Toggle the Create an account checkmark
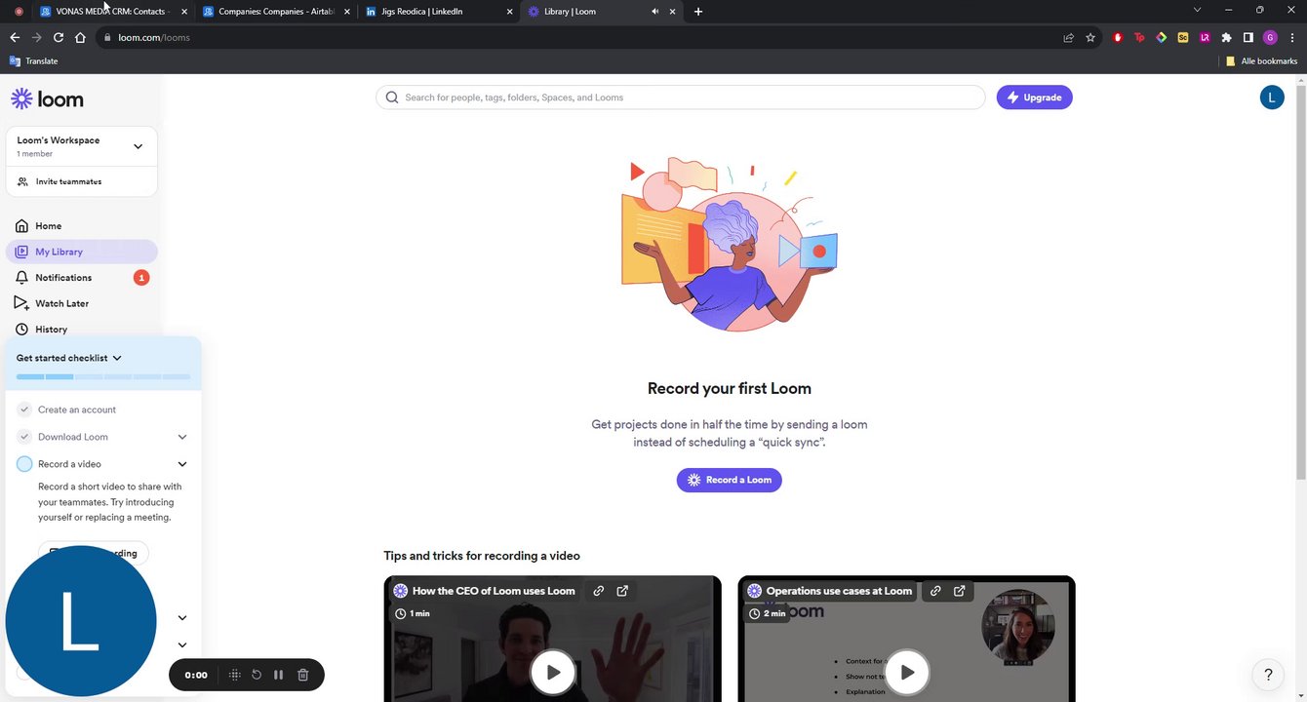1307x702 pixels. coord(24,409)
